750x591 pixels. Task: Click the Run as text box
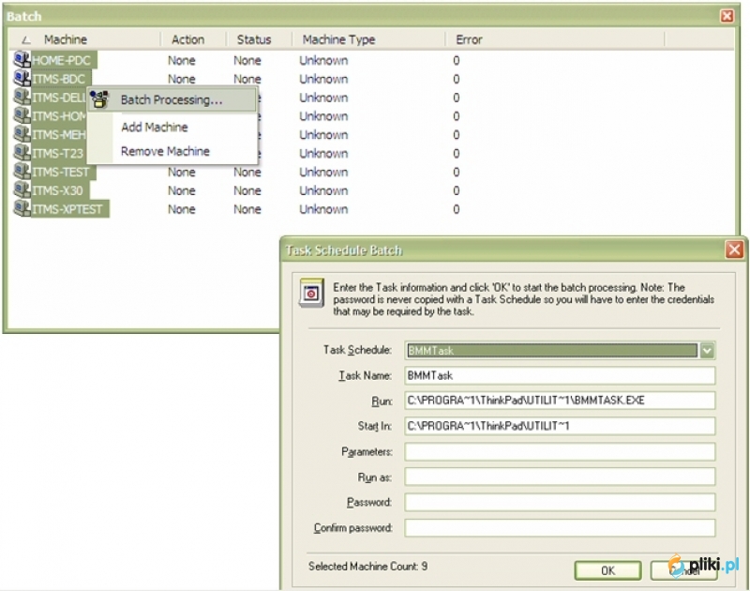560,477
